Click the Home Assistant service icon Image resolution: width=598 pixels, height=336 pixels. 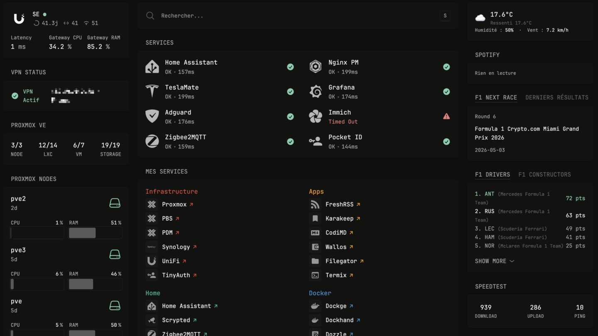click(152, 66)
